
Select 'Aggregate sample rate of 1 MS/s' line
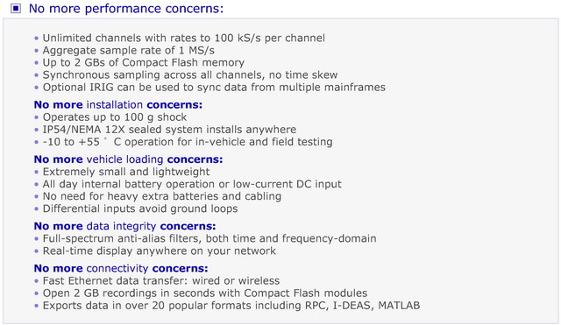(129, 51)
